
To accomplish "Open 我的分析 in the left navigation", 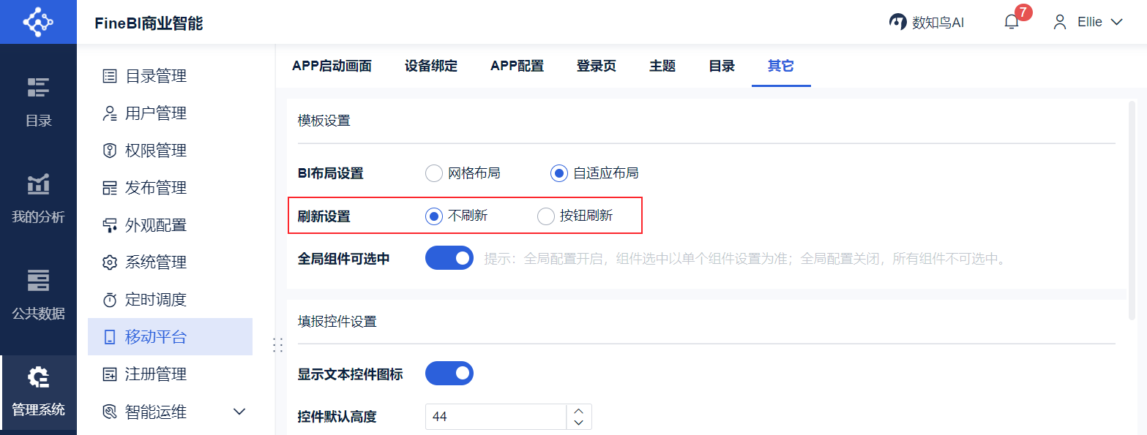I will (38, 198).
